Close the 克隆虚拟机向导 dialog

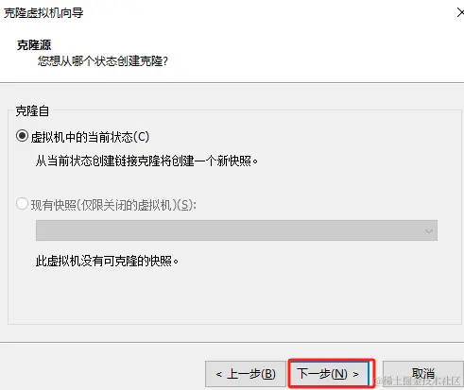click(x=460, y=12)
